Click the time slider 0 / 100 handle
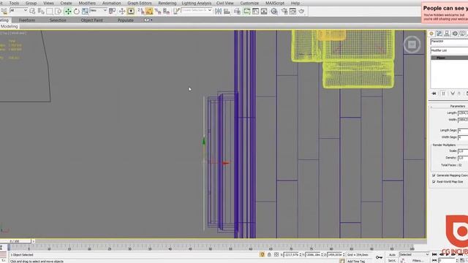Screen dimensions: 468x263 tap(15, 241)
